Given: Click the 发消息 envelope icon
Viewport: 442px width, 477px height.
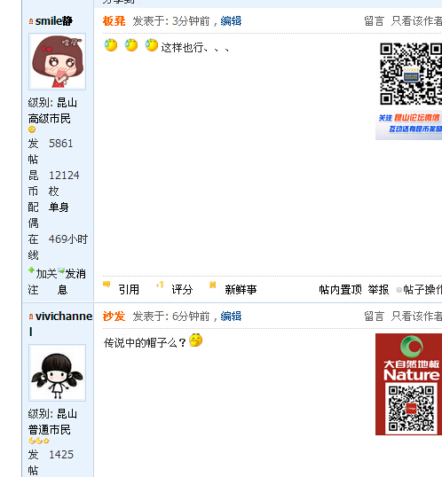Looking at the screenshot, I should [x=61, y=270].
